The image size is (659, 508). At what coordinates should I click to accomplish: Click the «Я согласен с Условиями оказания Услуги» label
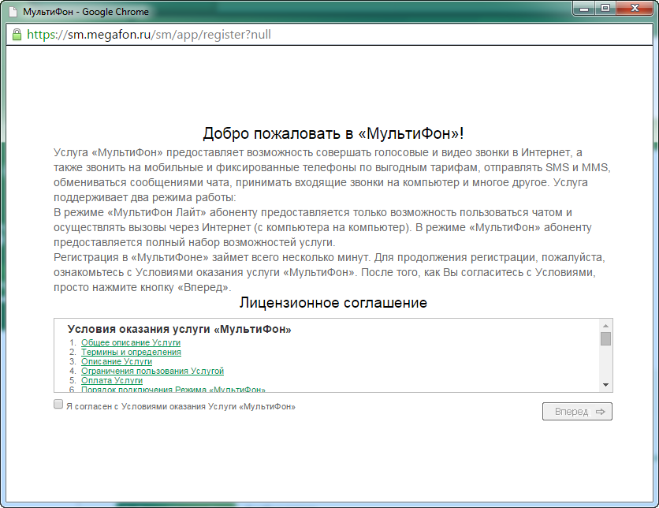(181, 406)
